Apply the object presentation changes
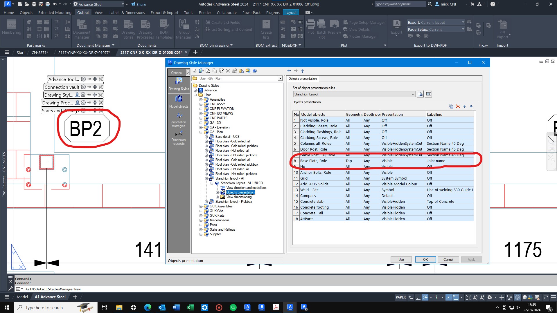557x313 pixels. [471, 259]
